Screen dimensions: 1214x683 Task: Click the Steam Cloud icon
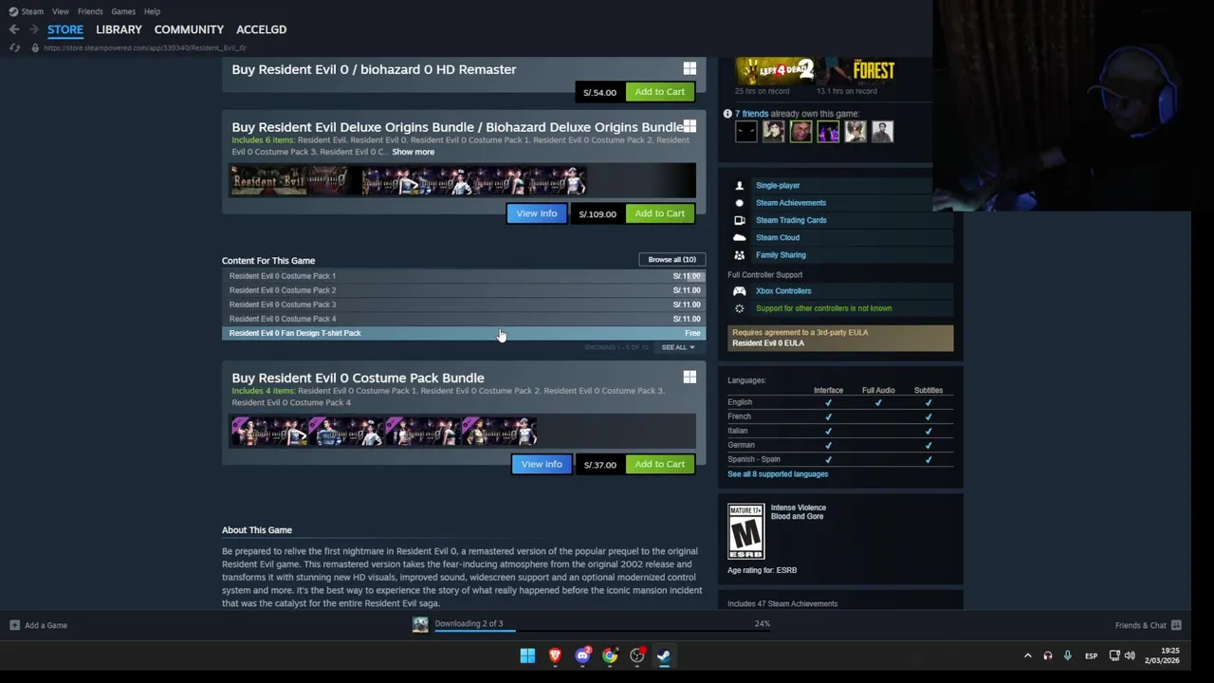[x=739, y=237]
